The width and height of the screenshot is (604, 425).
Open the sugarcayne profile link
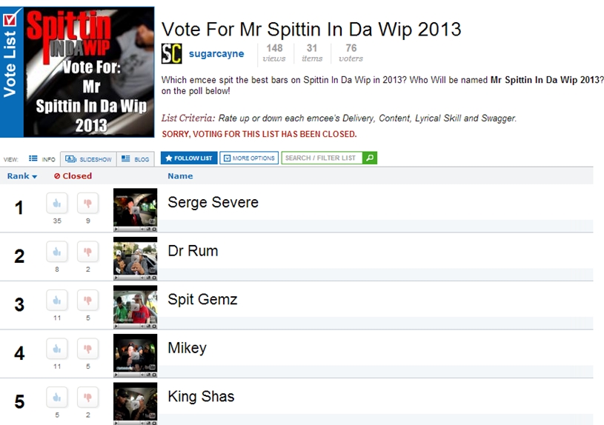[216, 54]
